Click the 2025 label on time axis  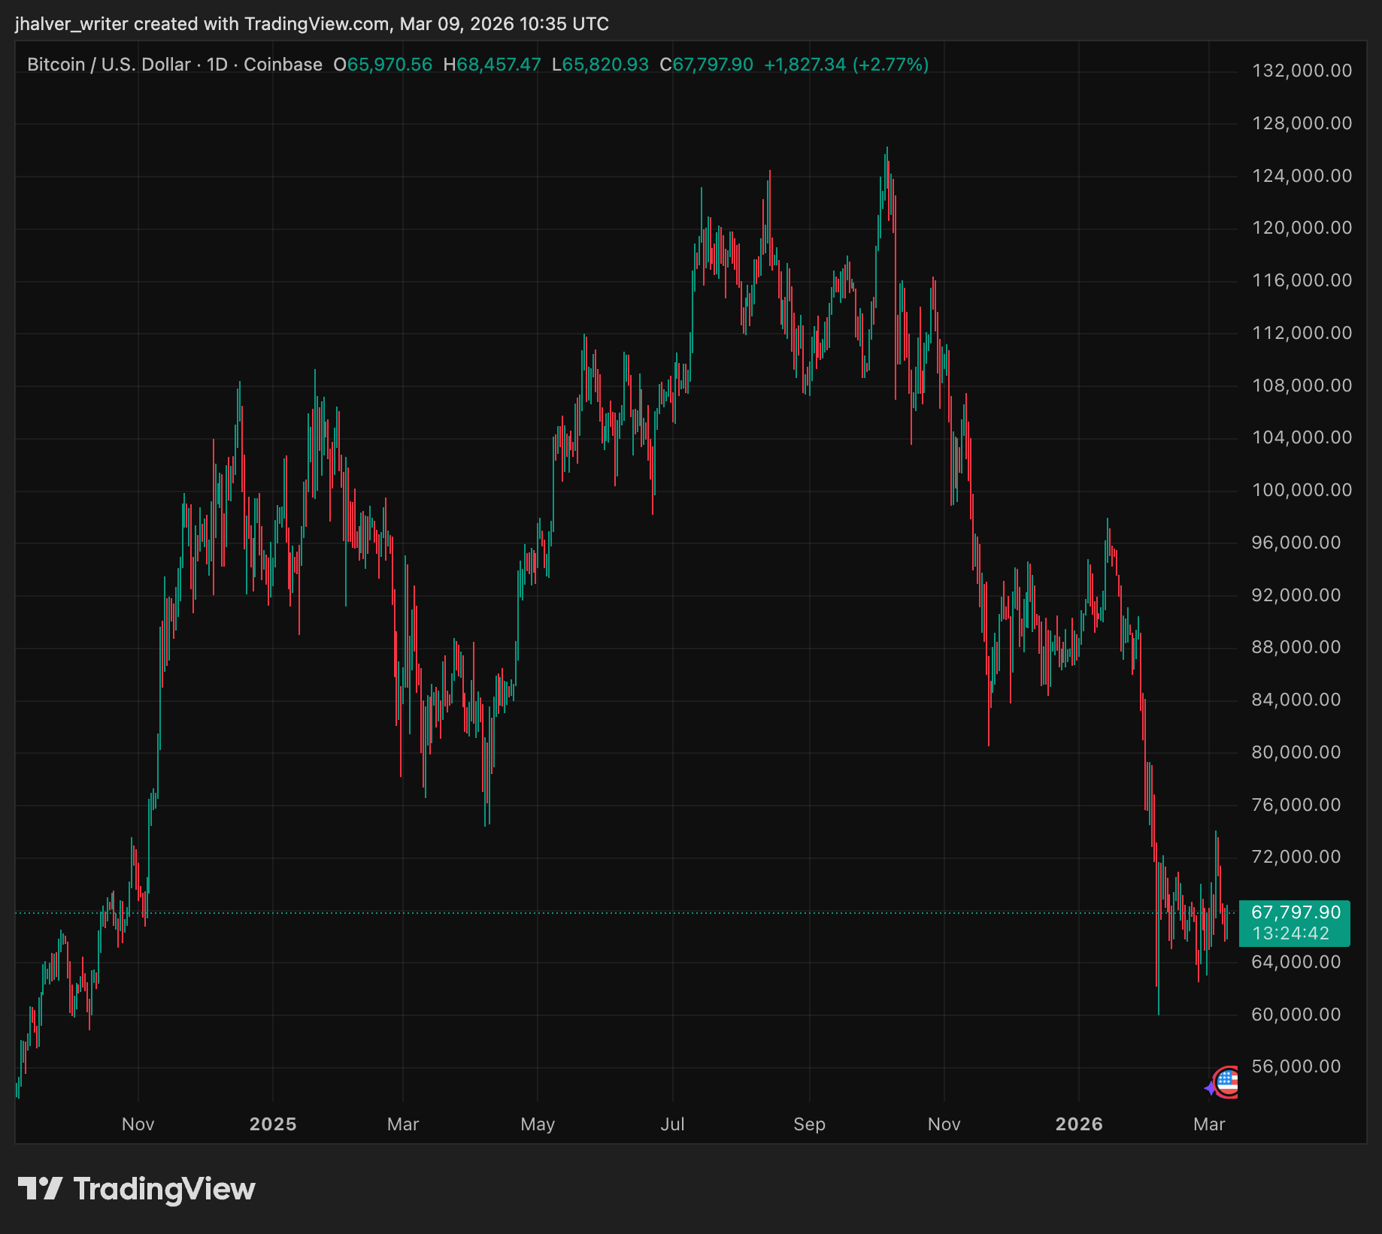click(x=273, y=1124)
